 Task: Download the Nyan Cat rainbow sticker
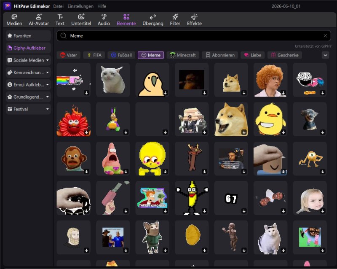87,93
